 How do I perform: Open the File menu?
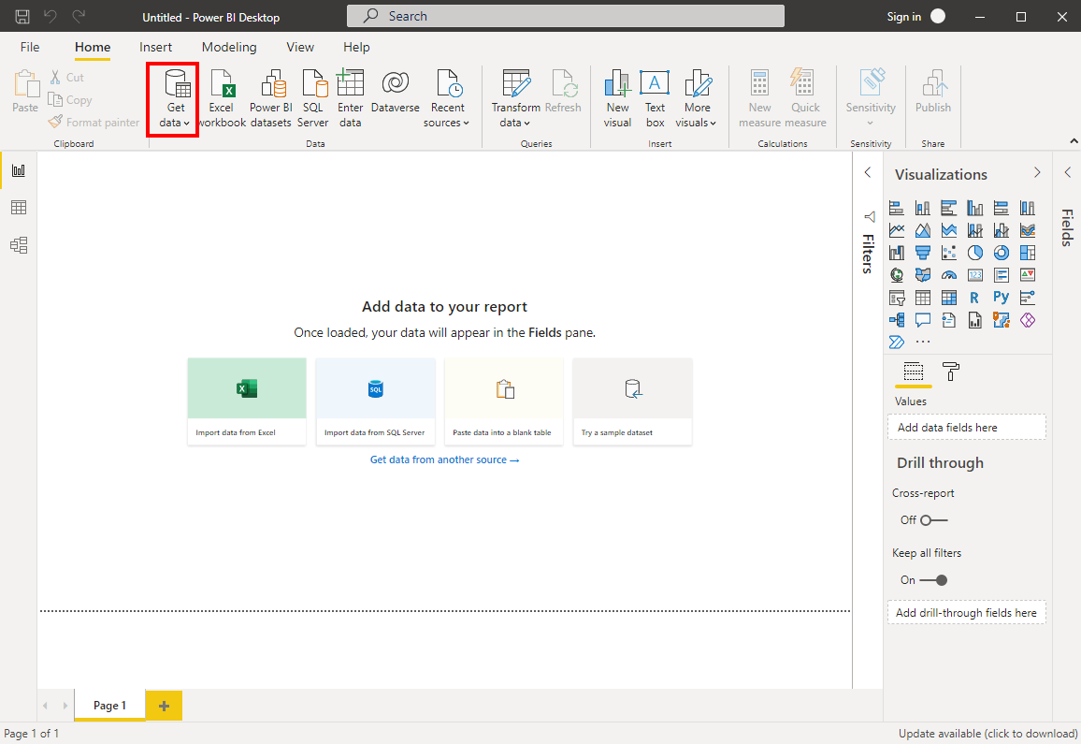click(x=30, y=47)
